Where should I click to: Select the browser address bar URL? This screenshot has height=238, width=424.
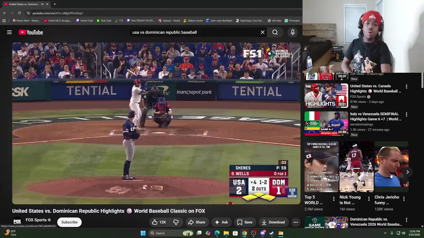tap(58, 13)
